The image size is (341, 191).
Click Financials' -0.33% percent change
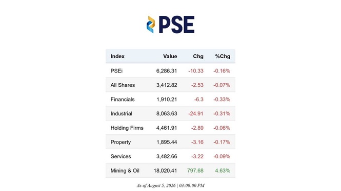[222, 100]
